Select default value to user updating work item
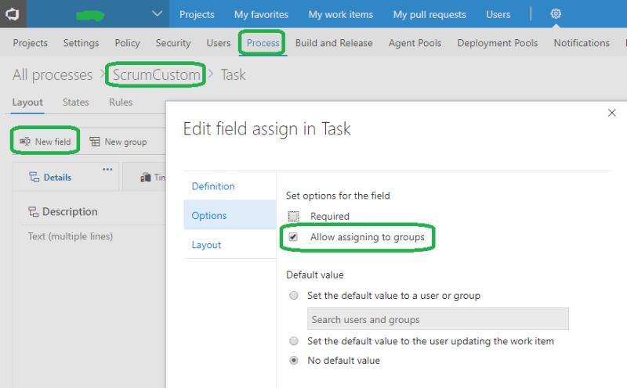The height and width of the screenshot is (388, 627). (293, 341)
